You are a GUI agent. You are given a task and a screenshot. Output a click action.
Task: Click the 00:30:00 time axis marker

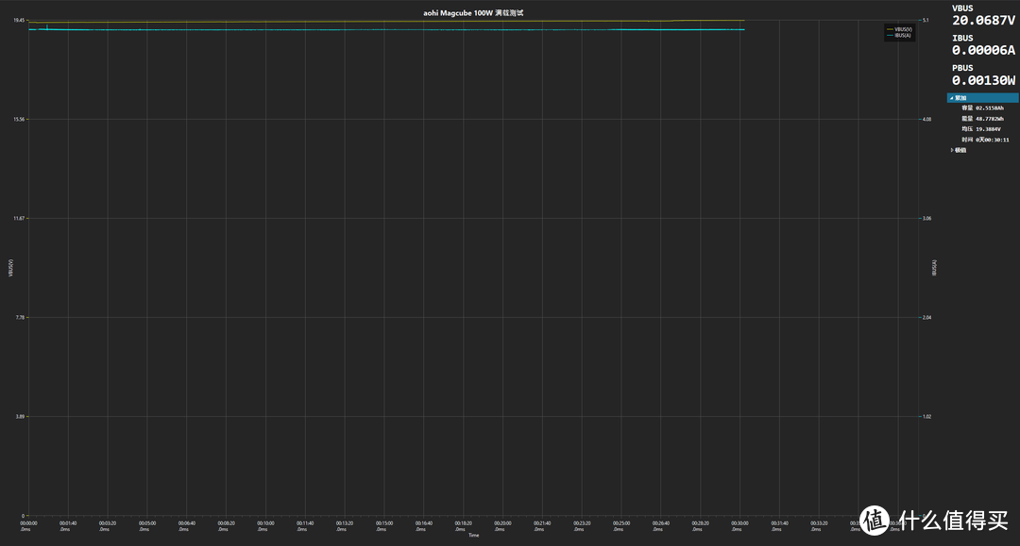[x=739, y=523]
